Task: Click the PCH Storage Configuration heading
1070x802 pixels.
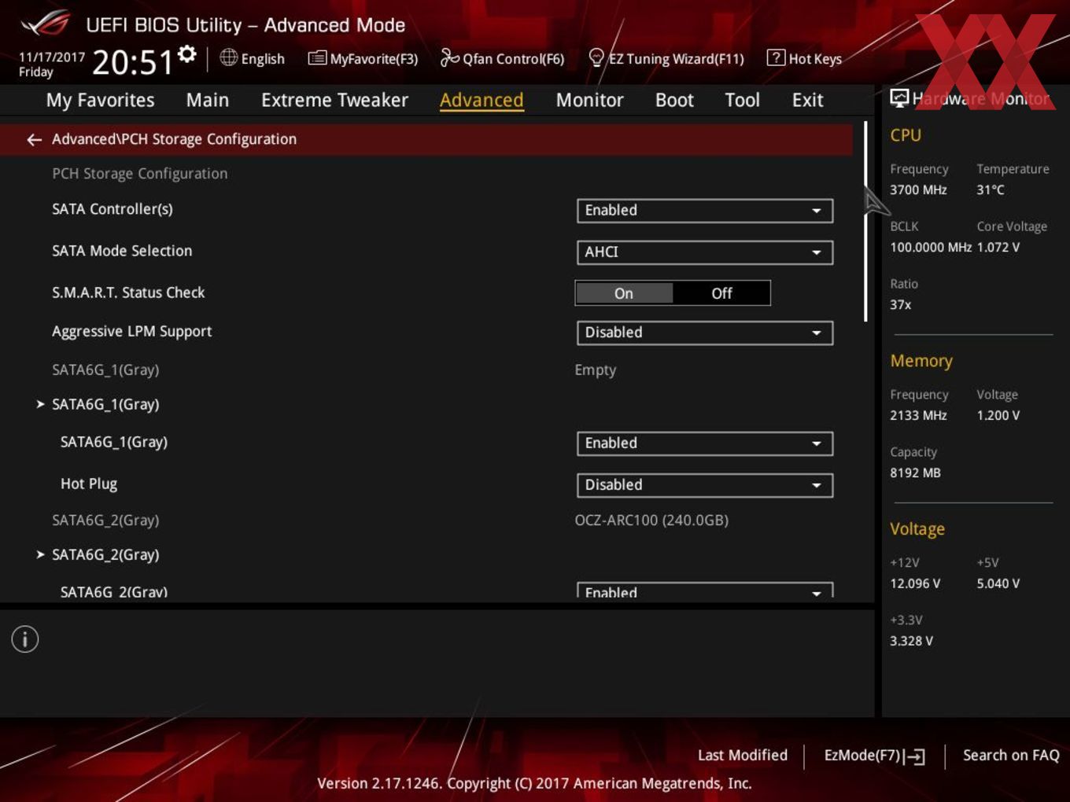Action: point(140,174)
